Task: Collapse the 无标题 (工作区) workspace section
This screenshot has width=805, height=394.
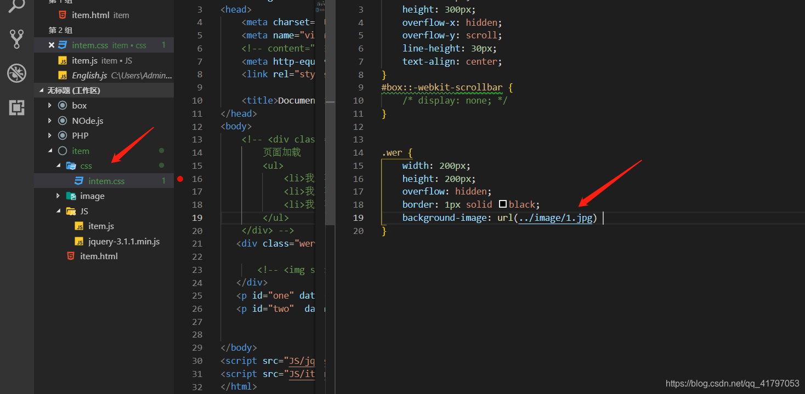Action: (104, 90)
